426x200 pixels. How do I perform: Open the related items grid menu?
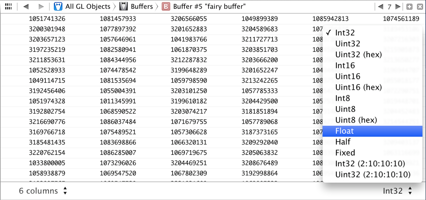[8, 6]
